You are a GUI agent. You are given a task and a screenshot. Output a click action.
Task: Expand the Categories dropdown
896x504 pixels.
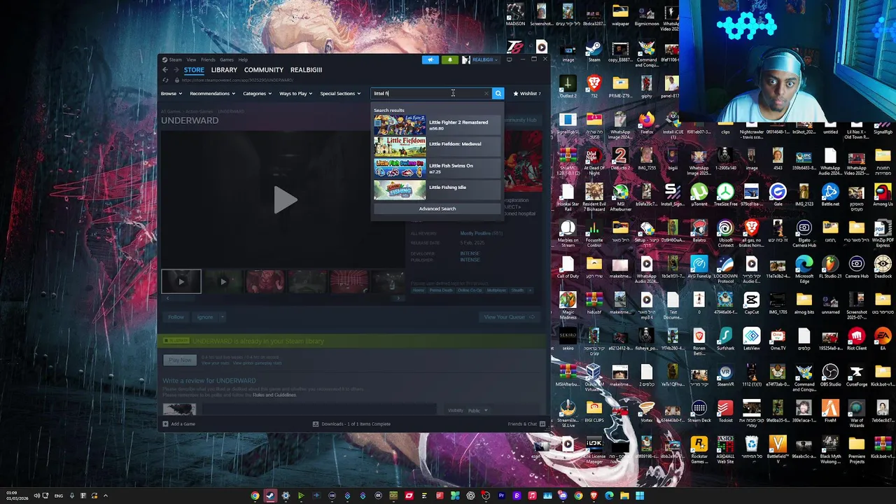point(257,93)
